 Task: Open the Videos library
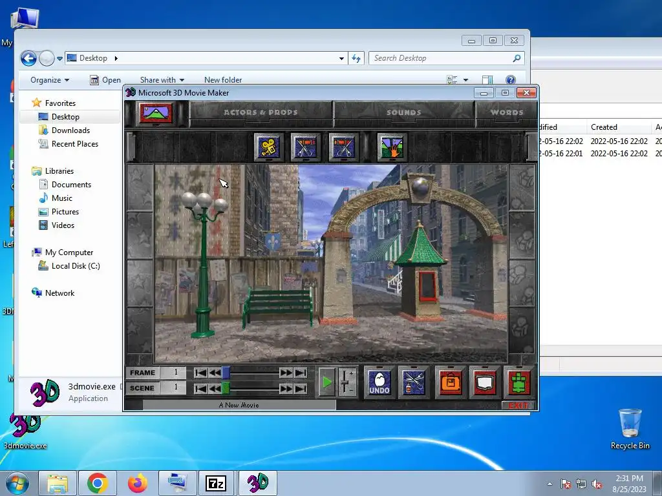63,225
